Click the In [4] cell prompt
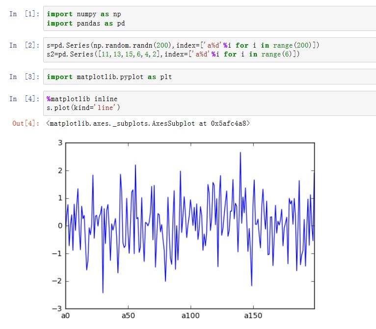 [x=24, y=99]
